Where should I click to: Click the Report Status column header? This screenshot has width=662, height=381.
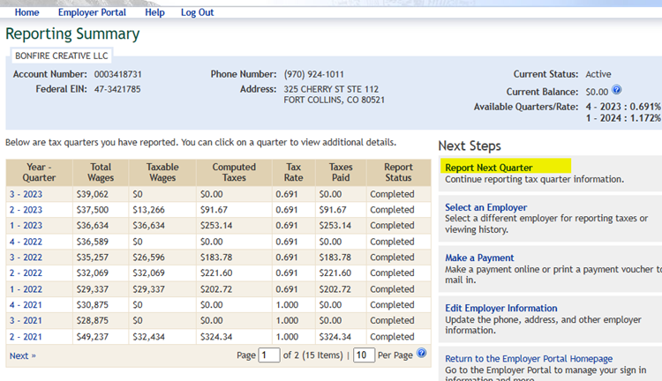pyautogui.click(x=398, y=172)
